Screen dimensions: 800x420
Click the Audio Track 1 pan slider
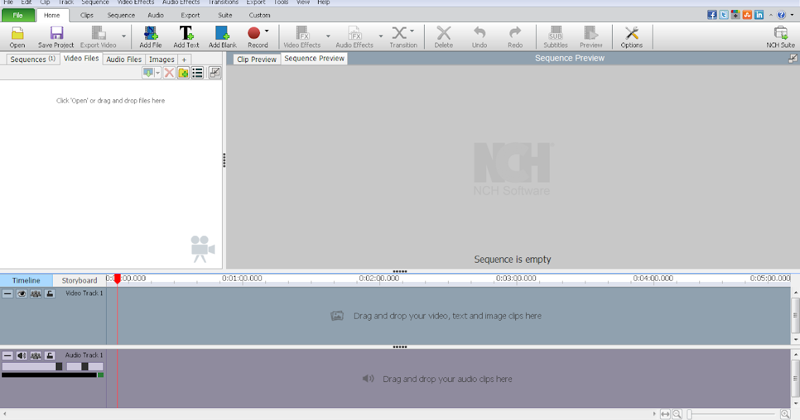click(x=85, y=367)
